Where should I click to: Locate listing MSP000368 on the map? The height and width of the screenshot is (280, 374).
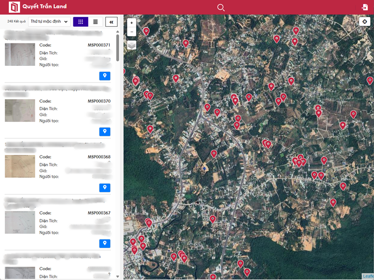(x=105, y=188)
